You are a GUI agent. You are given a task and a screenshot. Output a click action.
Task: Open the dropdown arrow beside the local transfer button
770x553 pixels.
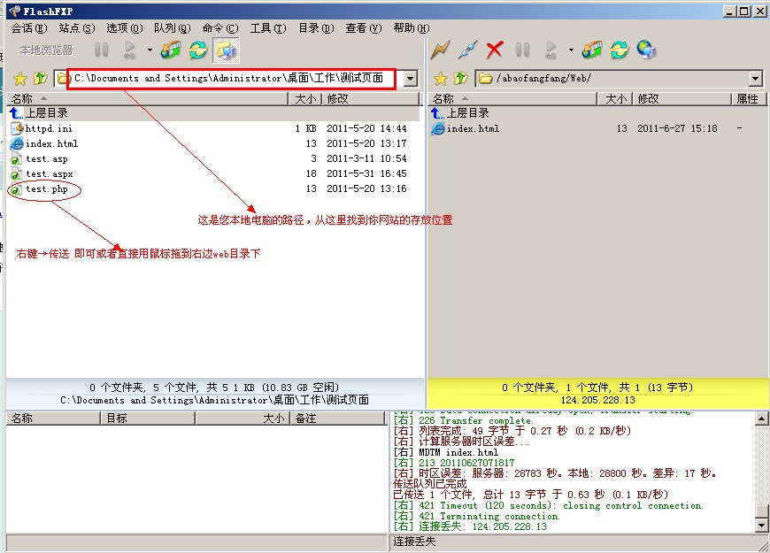coord(150,50)
